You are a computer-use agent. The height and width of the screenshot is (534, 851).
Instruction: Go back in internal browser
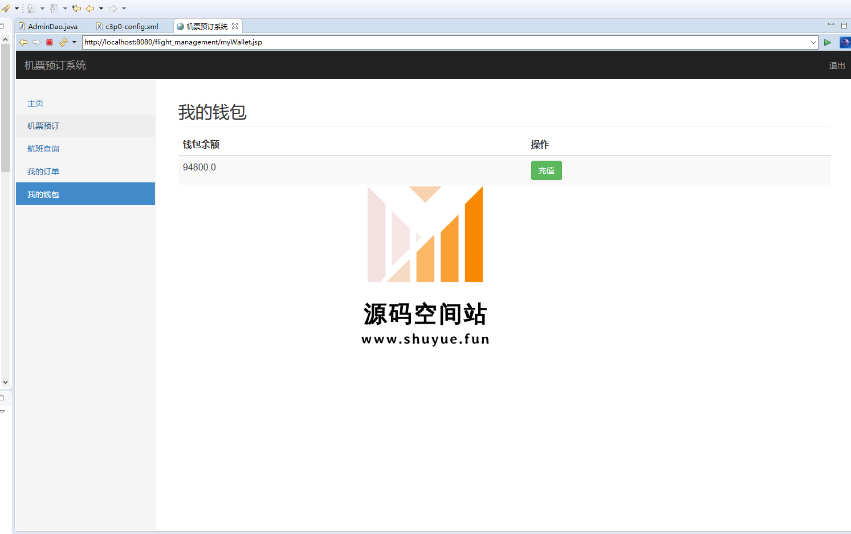[23, 42]
